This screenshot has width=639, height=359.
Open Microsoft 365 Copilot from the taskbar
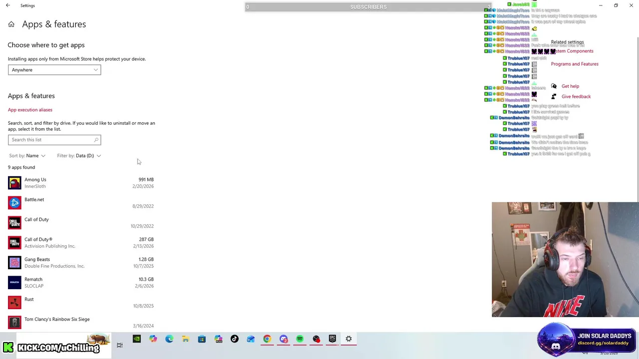pos(218,339)
